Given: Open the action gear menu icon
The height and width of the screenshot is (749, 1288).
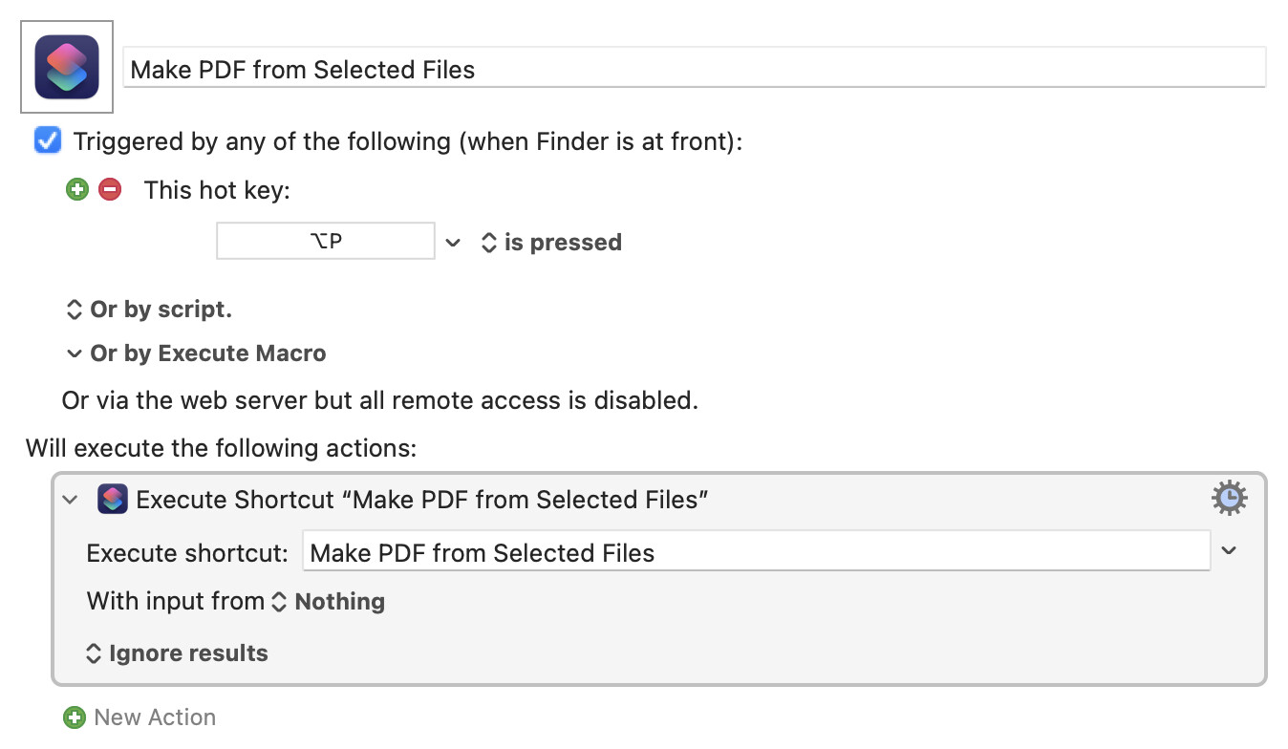Looking at the screenshot, I should pos(1229,498).
